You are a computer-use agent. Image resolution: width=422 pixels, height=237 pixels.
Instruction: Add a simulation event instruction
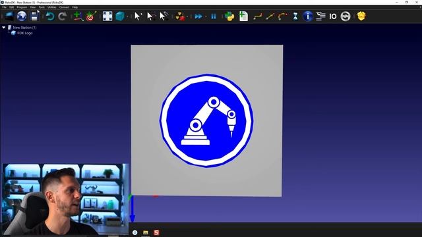346,16
